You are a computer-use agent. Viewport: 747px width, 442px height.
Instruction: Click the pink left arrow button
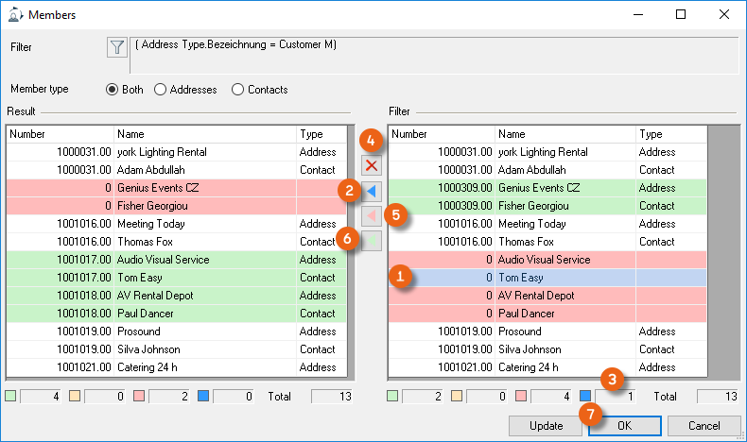pyautogui.click(x=372, y=215)
